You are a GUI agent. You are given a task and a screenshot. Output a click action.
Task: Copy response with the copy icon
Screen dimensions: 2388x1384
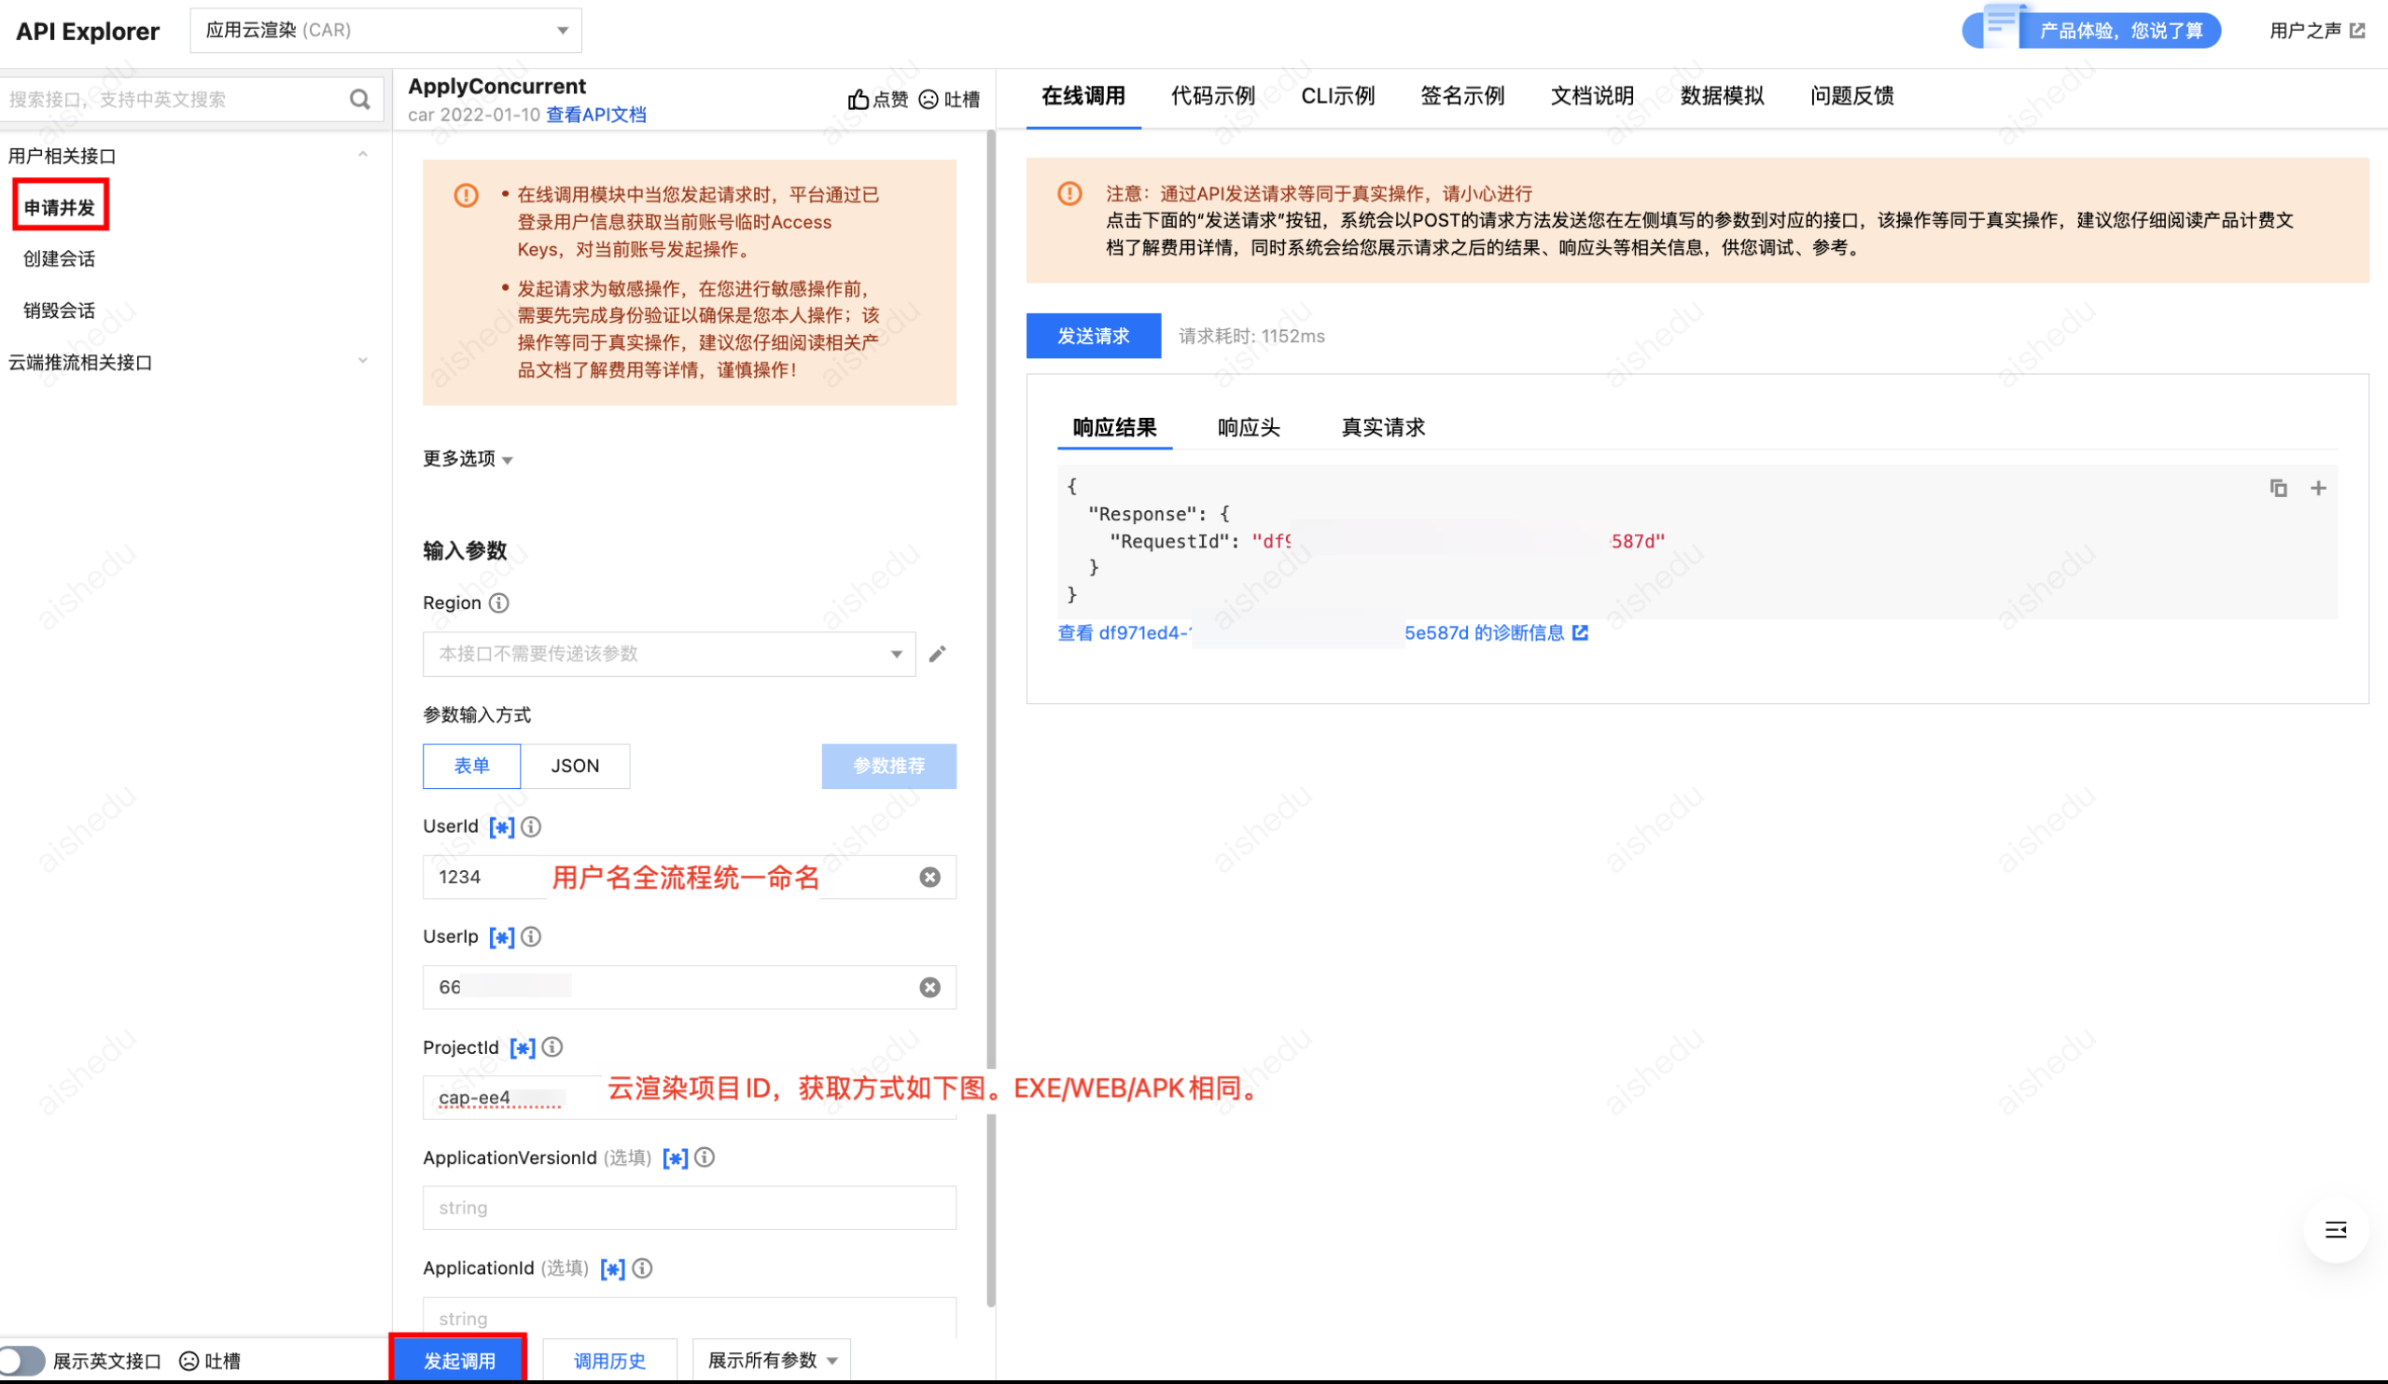pyautogui.click(x=2278, y=489)
